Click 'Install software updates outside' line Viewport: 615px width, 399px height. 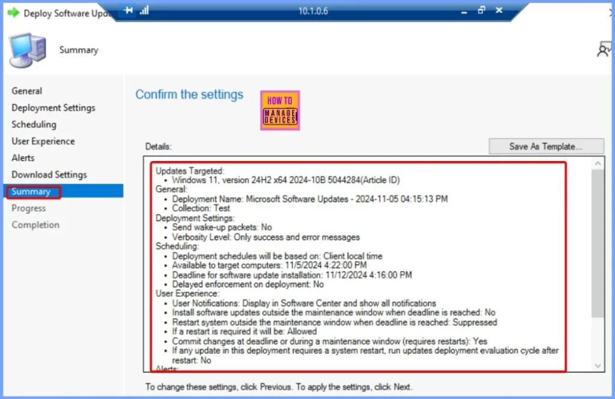tap(333, 312)
